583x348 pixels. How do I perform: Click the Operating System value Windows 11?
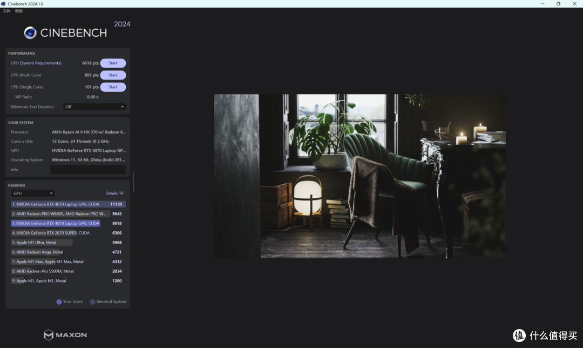(88, 159)
